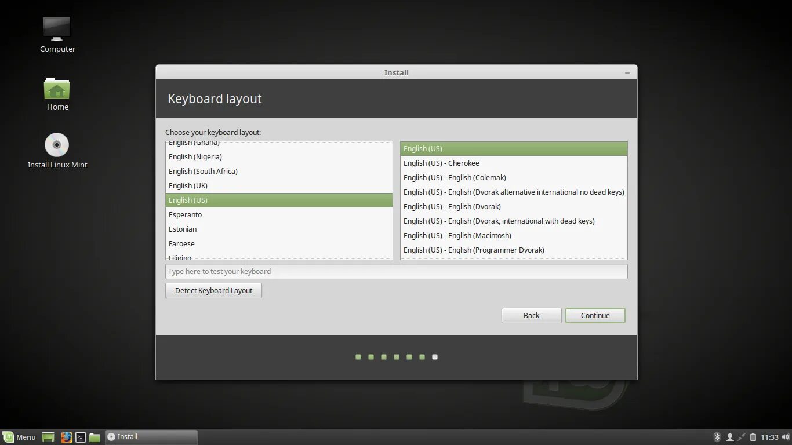Click the battery indicator in tray

pyautogui.click(x=753, y=437)
